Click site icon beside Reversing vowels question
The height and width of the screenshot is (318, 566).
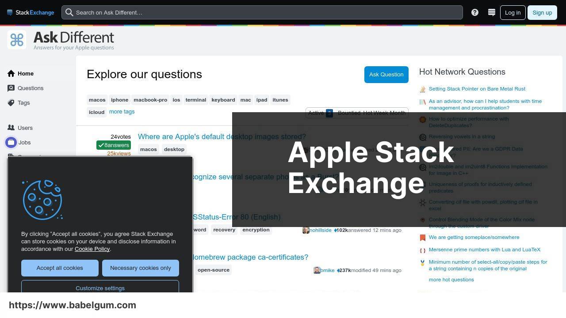pyautogui.click(x=423, y=137)
